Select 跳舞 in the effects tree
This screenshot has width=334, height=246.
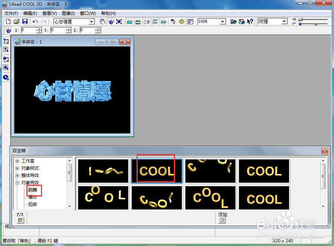(x=33, y=190)
